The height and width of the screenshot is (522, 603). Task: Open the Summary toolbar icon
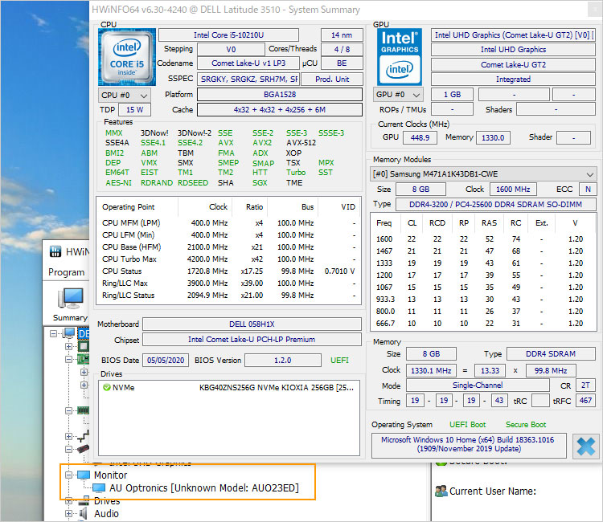tap(70, 299)
